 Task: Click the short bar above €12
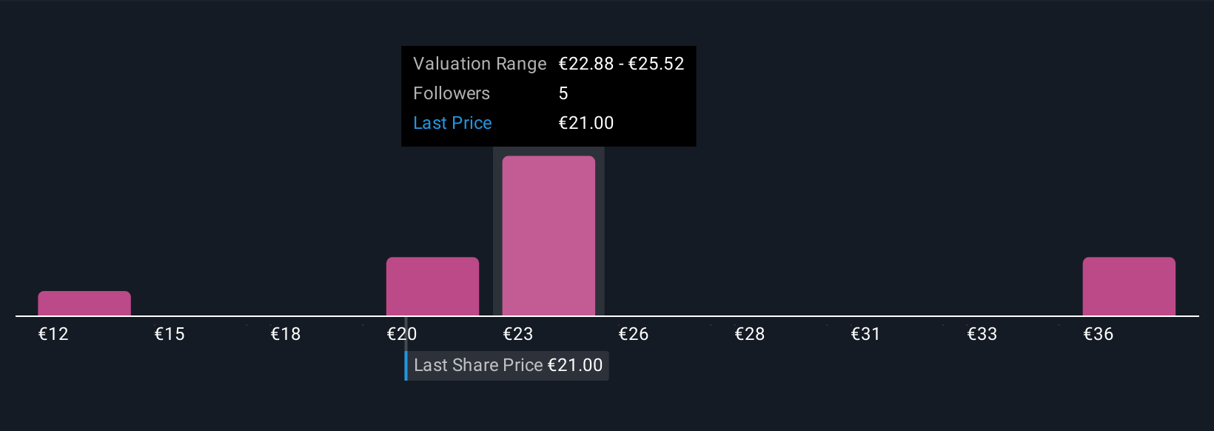point(84,304)
